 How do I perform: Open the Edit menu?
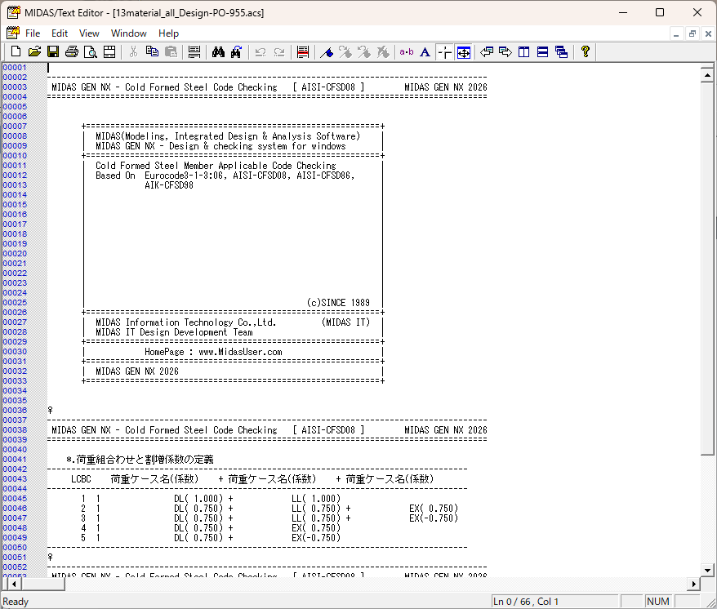coord(60,33)
